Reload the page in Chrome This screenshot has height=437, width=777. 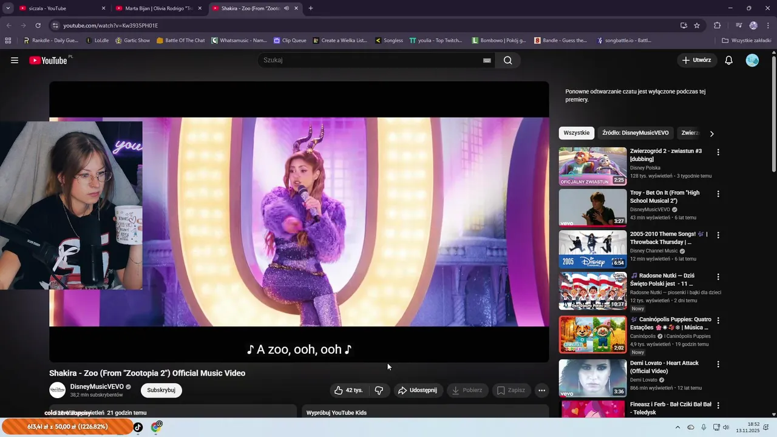[38, 25]
